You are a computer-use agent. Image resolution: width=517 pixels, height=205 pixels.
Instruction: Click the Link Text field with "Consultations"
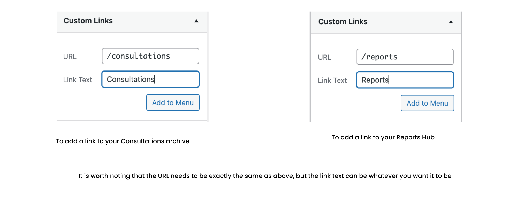point(150,79)
